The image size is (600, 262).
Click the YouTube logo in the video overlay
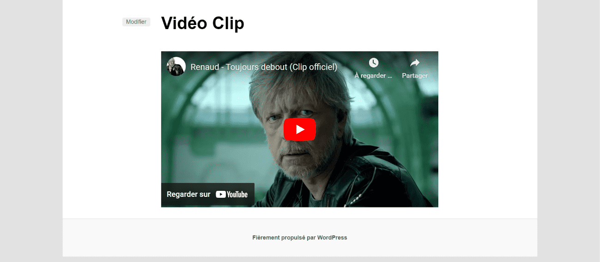(232, 195)
